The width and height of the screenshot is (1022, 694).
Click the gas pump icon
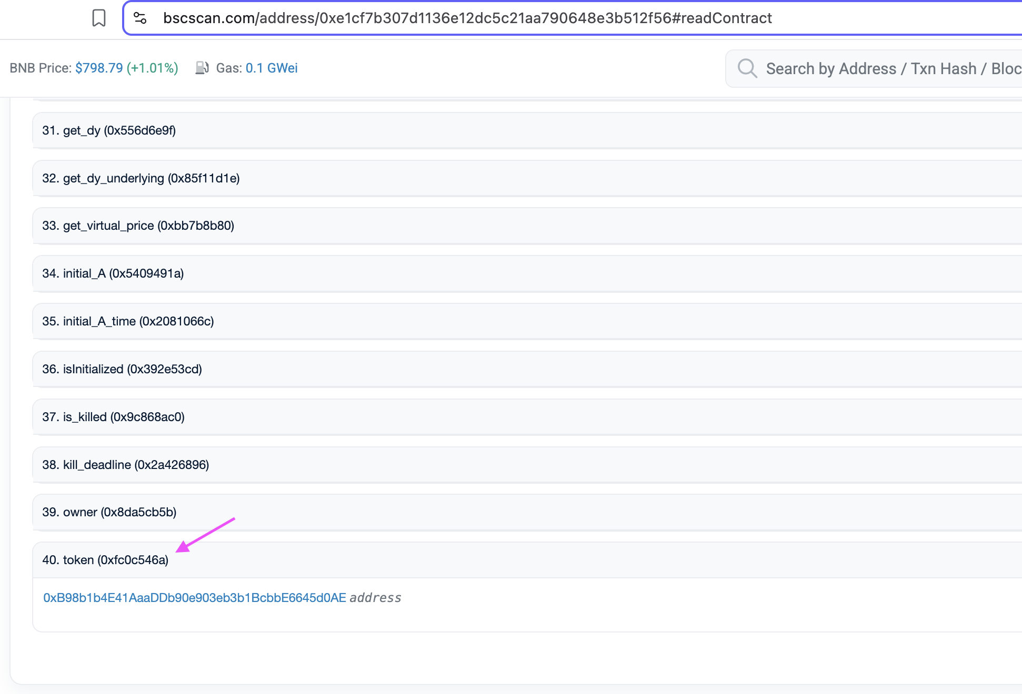[202, 68]
